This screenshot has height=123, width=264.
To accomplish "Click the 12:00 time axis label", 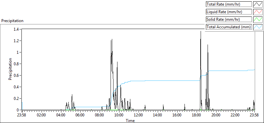I will tap(138, 115).
